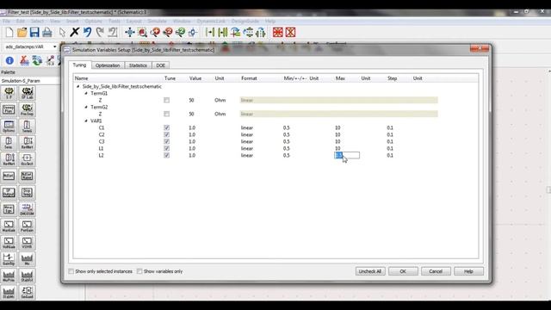The height and width of the screenshot is (310, 551).
Task: Check Show variables only
Action: [139, 271]
